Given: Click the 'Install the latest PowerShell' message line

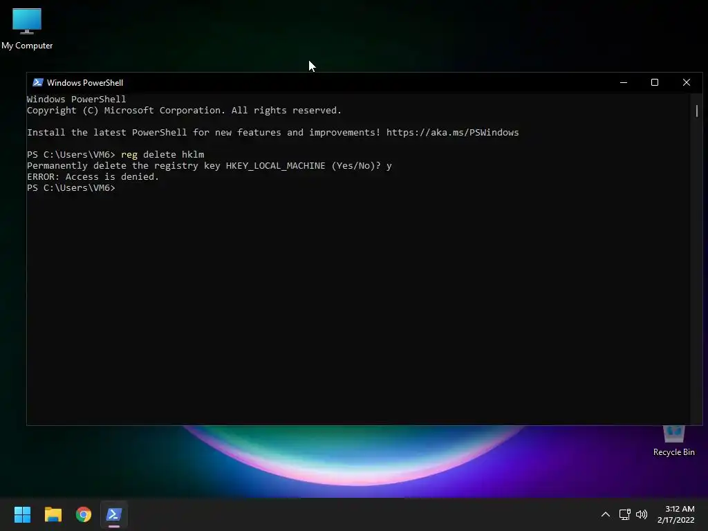Looking at the screenshot, I should pyautogui.click(x=272, y=132).
